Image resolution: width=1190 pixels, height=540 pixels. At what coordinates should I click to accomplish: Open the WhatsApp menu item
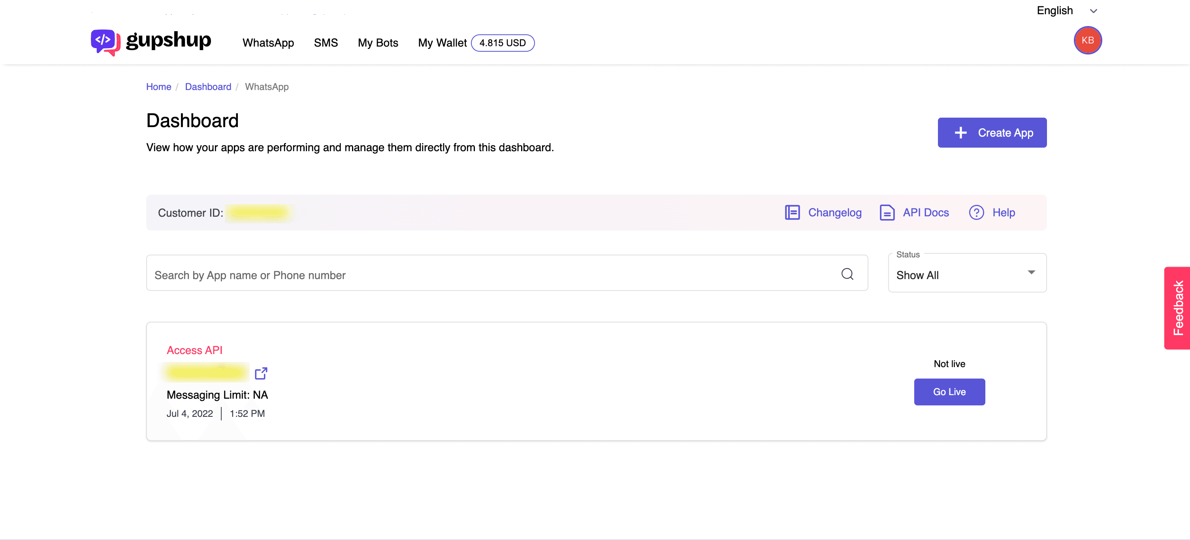point(268,43)
